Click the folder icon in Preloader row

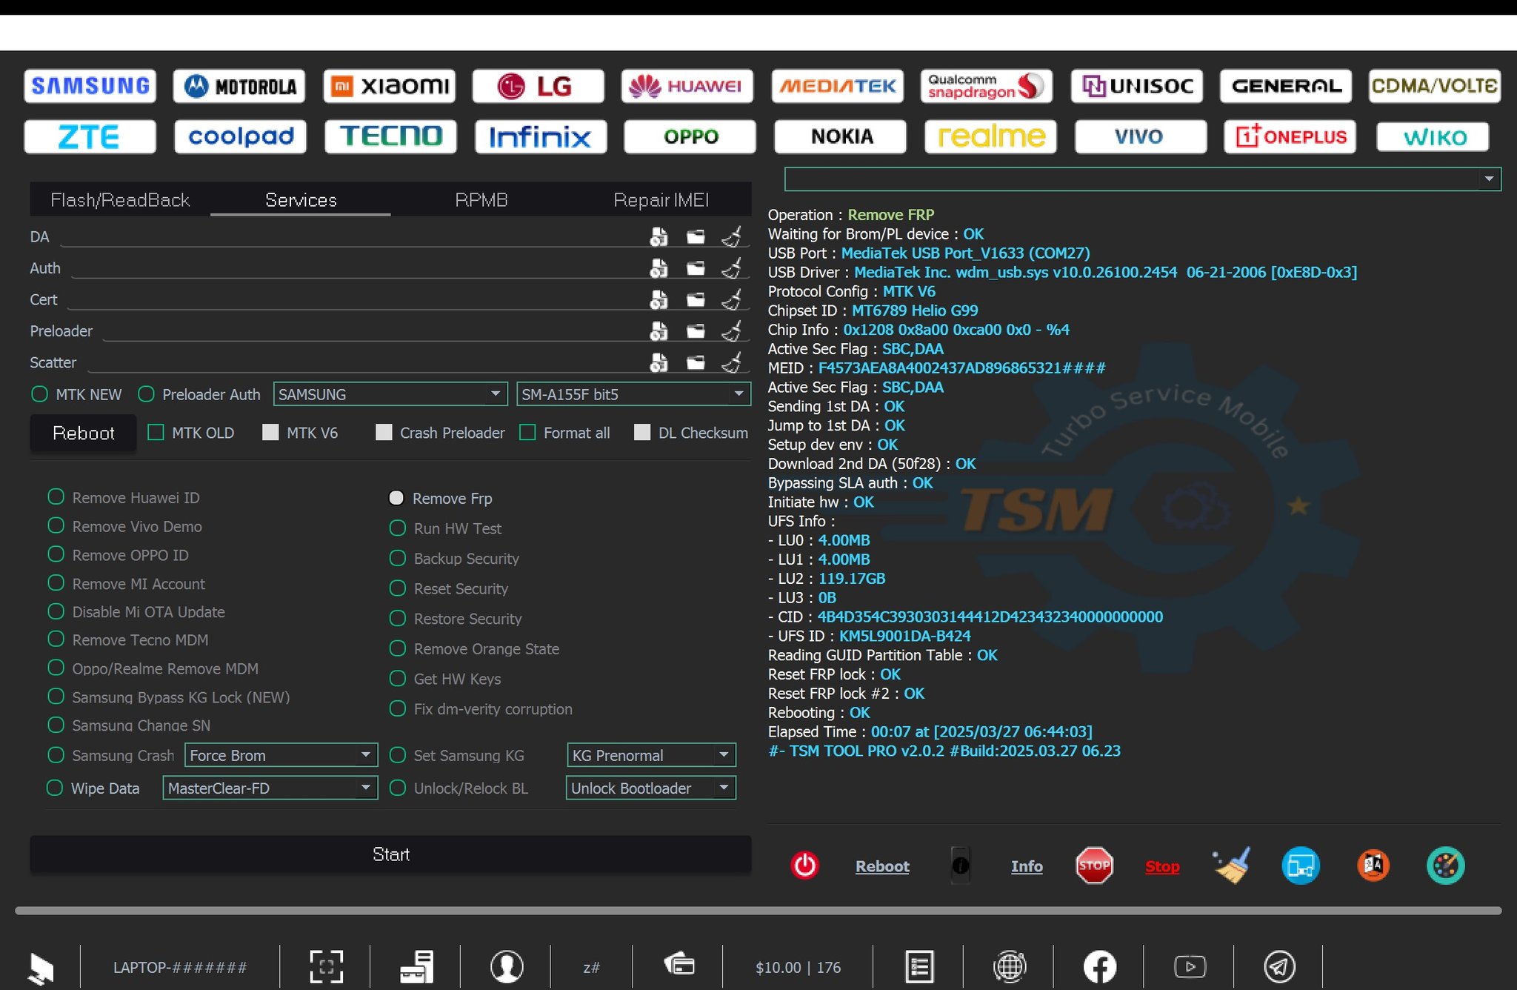pyautogui.click(x=696, y=331)
